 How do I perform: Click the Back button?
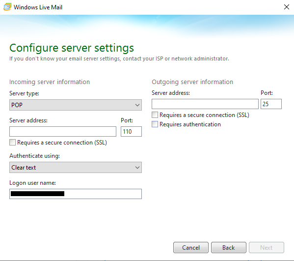tap(229, 247)
